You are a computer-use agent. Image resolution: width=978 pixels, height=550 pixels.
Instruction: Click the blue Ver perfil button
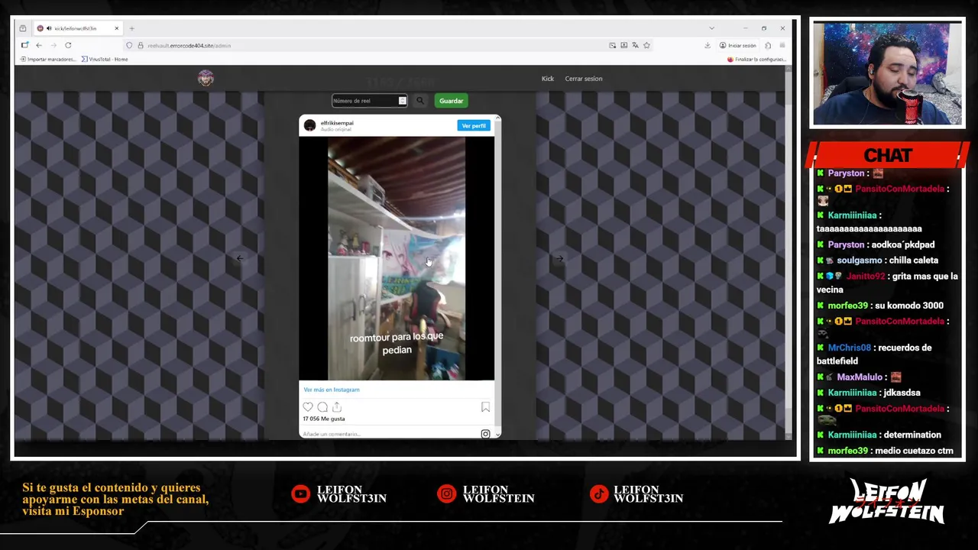(x=474, y=125)
